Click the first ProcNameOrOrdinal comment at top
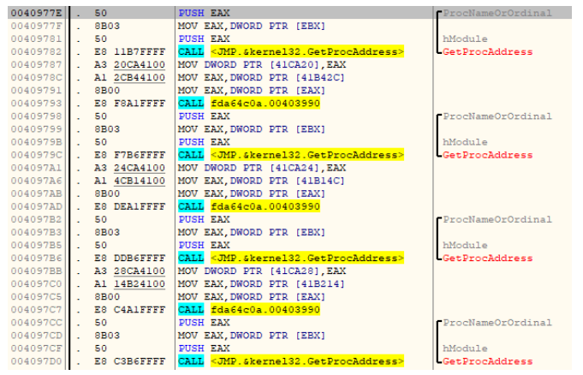 pyautogui.click(x=497, y=14)
